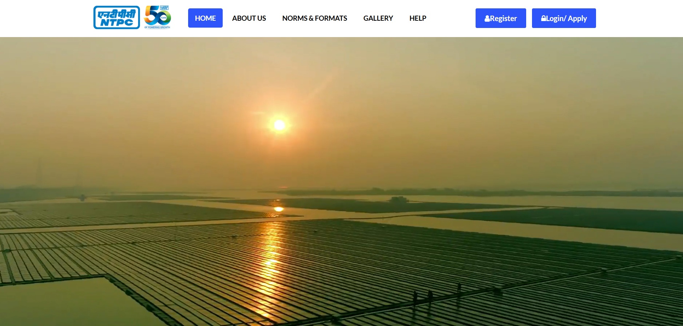Go to the ABOUT US page
This screenshot has height=326, width=683.
tap(249, 18)
